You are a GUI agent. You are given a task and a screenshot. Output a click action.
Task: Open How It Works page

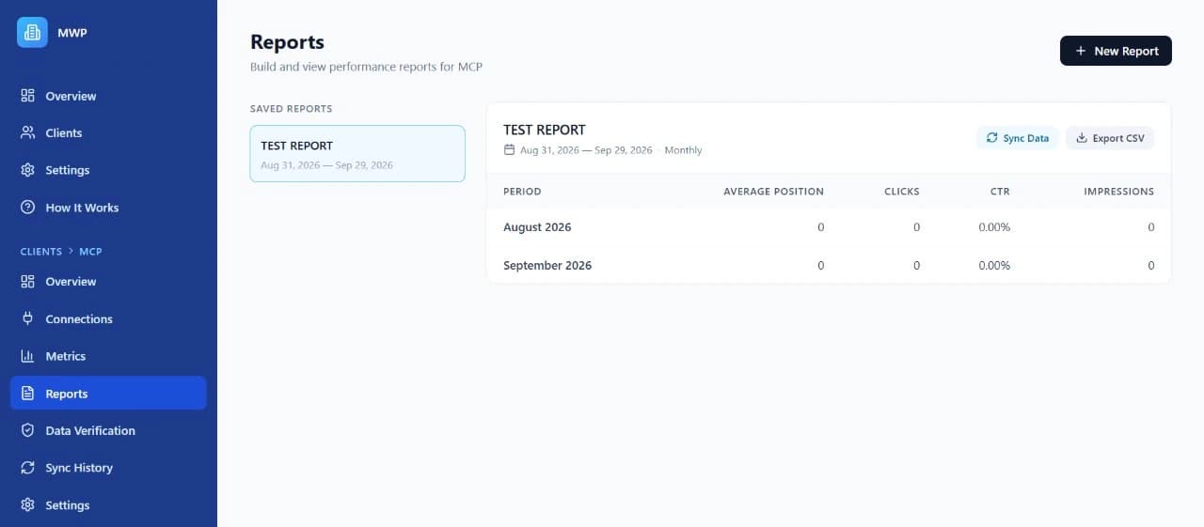[x=108, y=208]
